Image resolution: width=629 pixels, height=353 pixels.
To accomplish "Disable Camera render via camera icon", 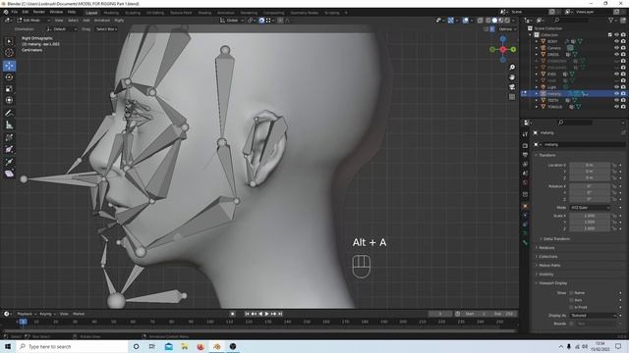I will [x=623, y=48].
